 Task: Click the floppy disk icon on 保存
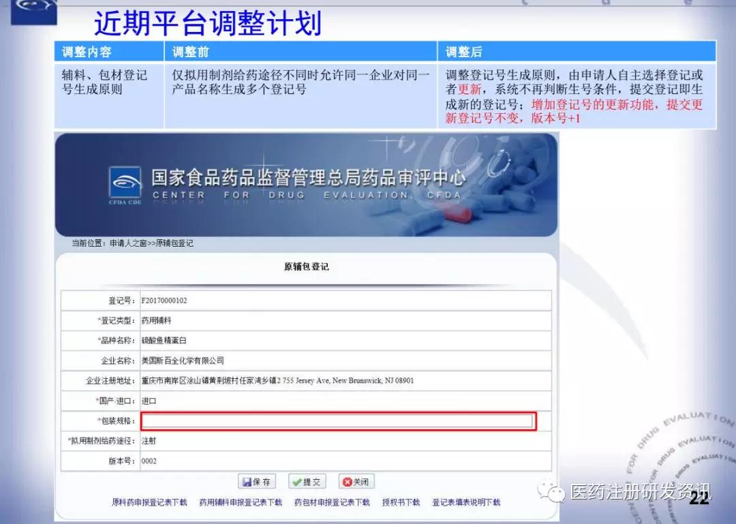247,482
